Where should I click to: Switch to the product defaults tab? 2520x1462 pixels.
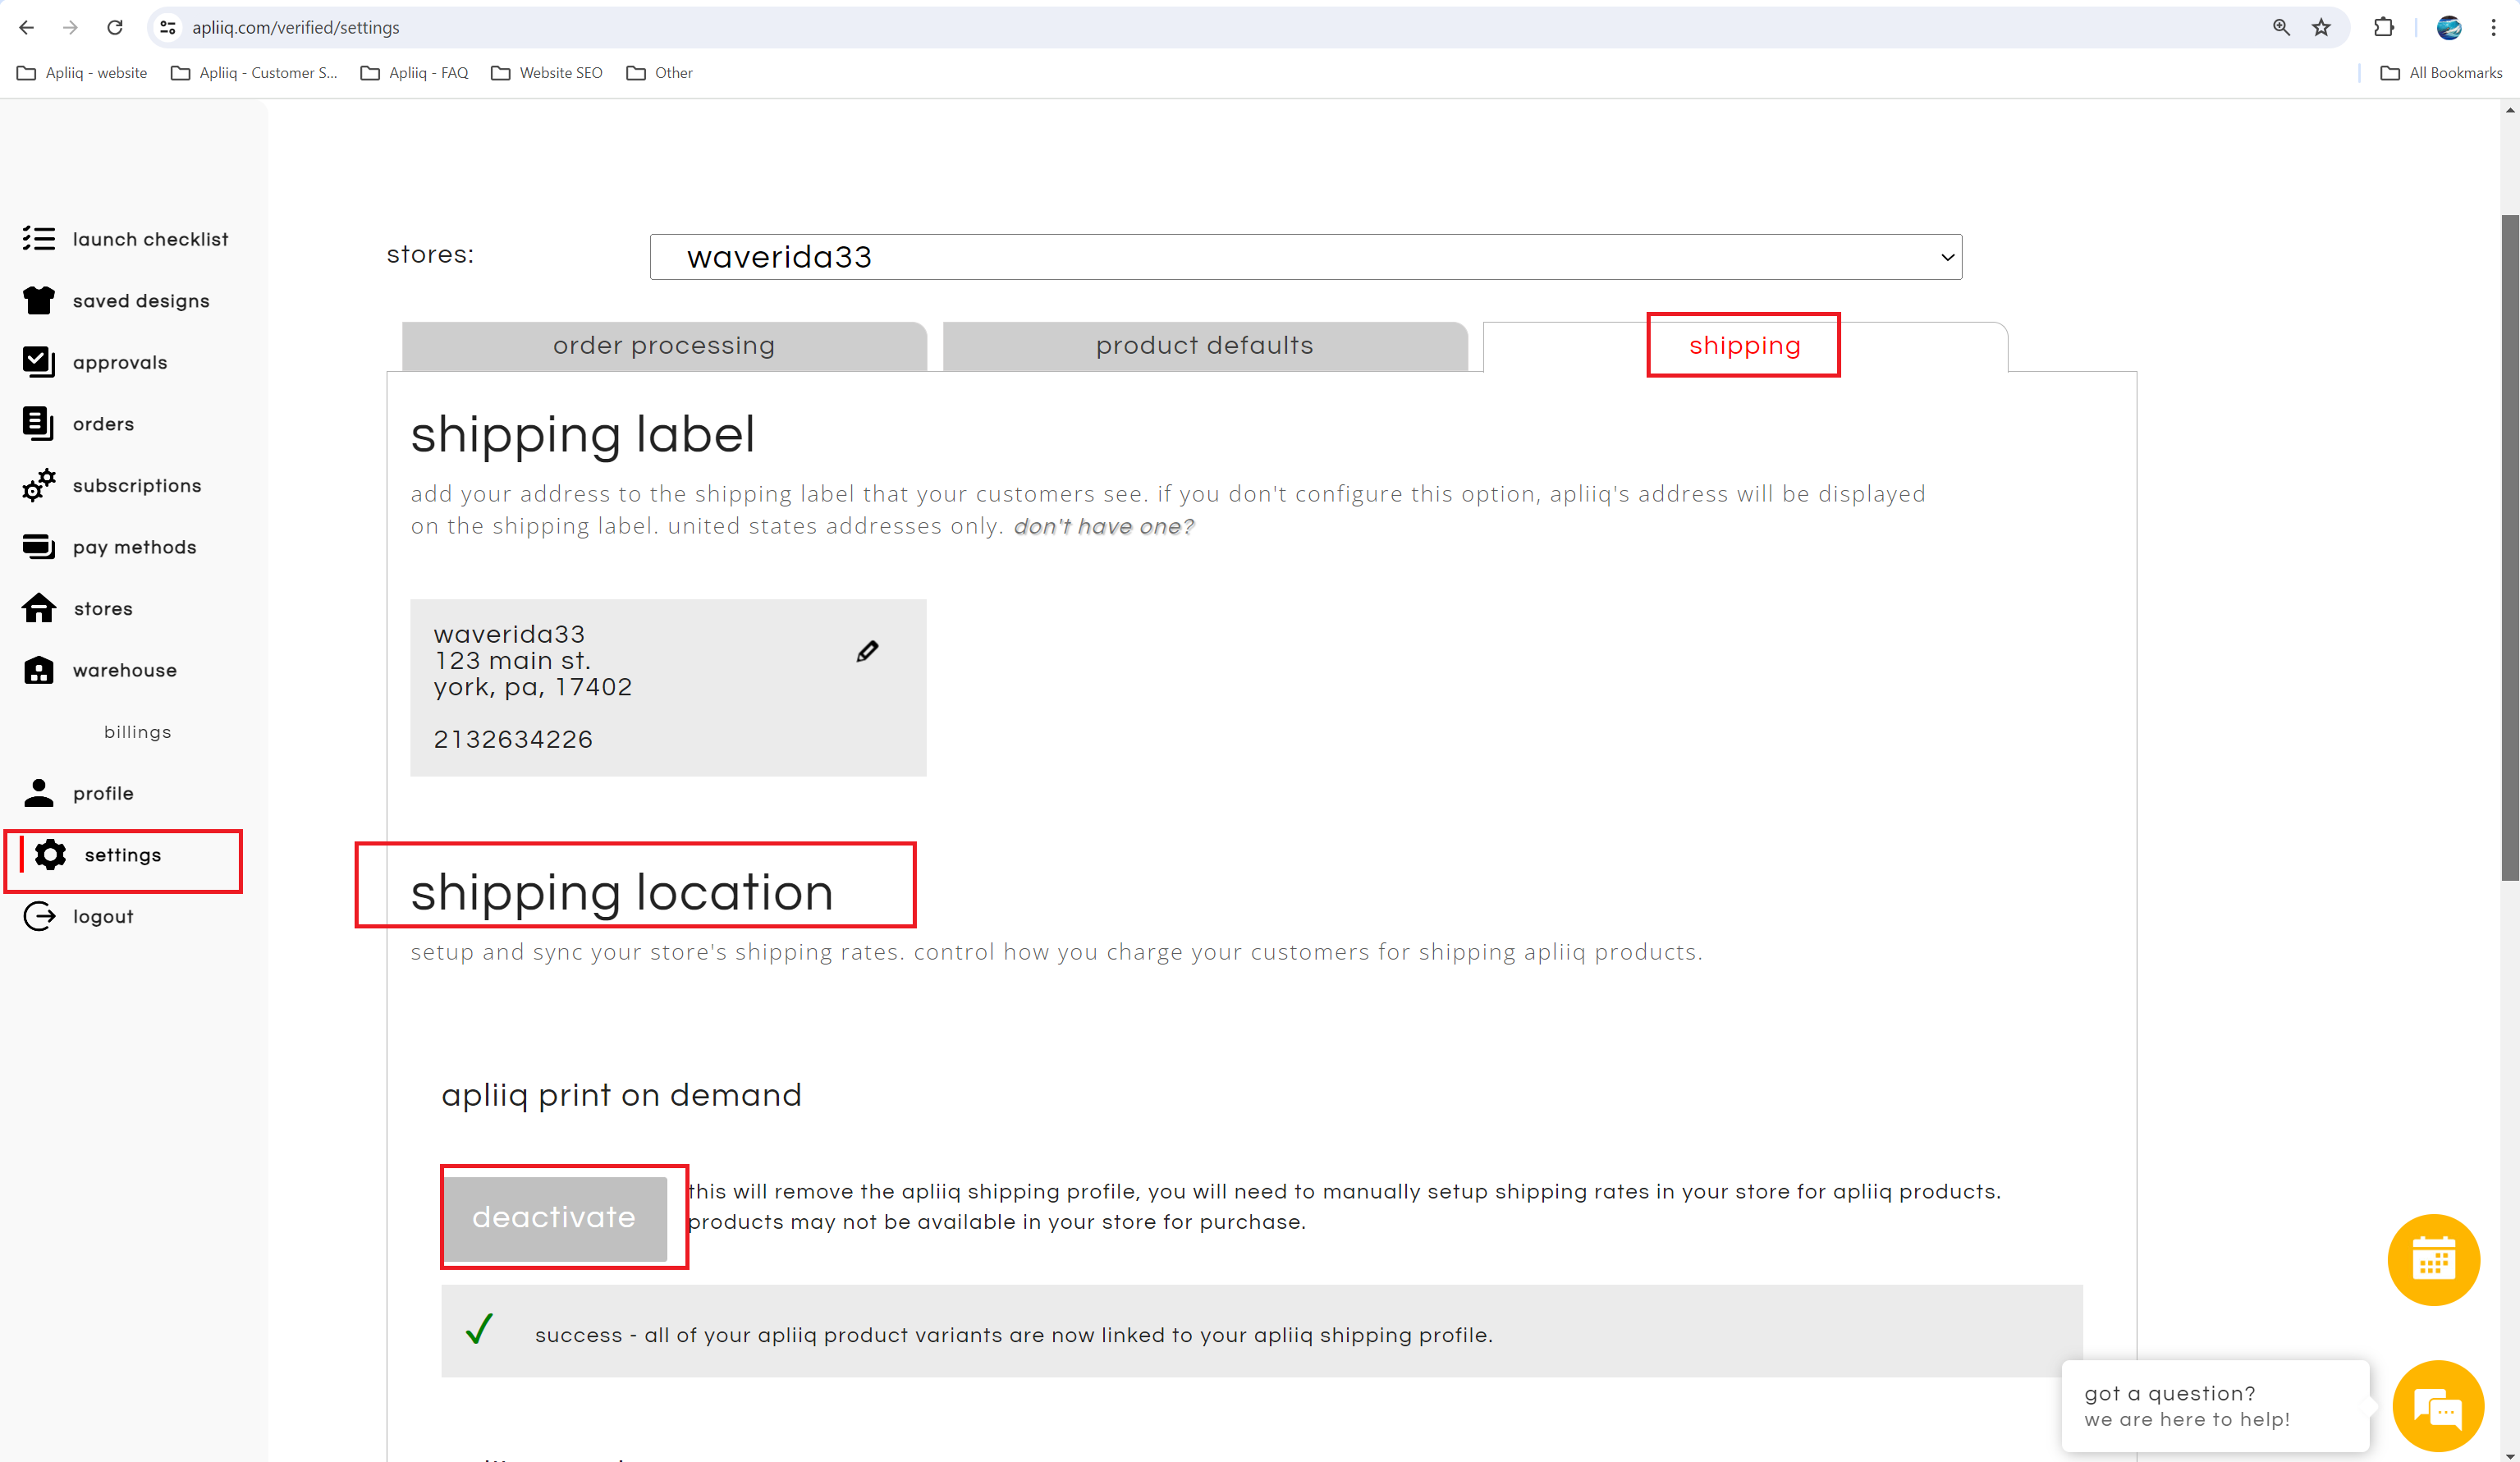point(1204,346)
